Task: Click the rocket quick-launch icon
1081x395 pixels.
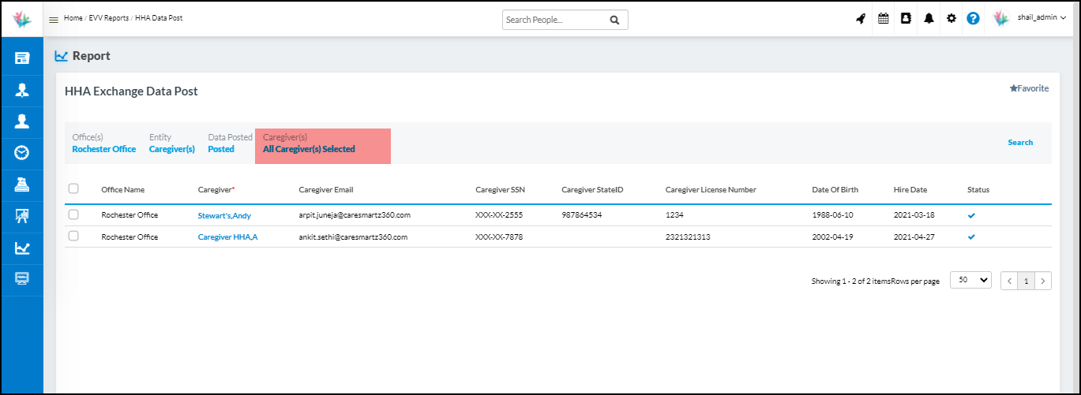Action: (861, 19)
